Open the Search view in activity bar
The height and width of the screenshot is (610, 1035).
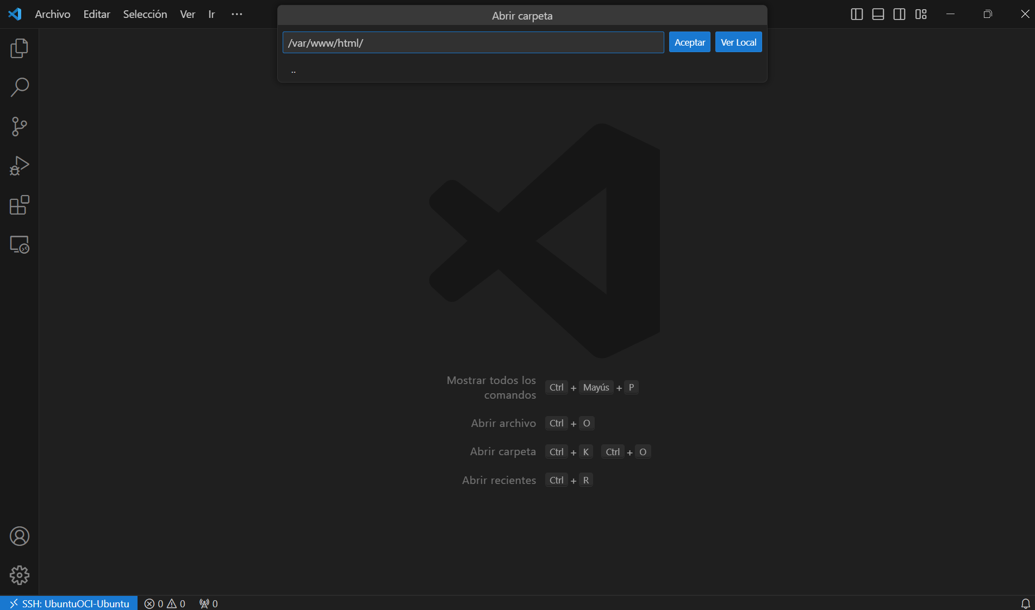19,87
